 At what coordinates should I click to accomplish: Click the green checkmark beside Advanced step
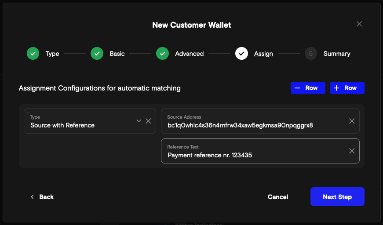tap(162, 54)
